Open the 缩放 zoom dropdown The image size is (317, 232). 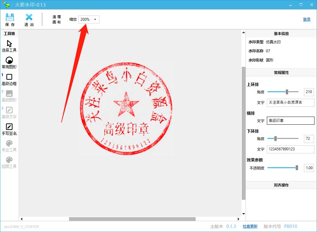(89, 19)
